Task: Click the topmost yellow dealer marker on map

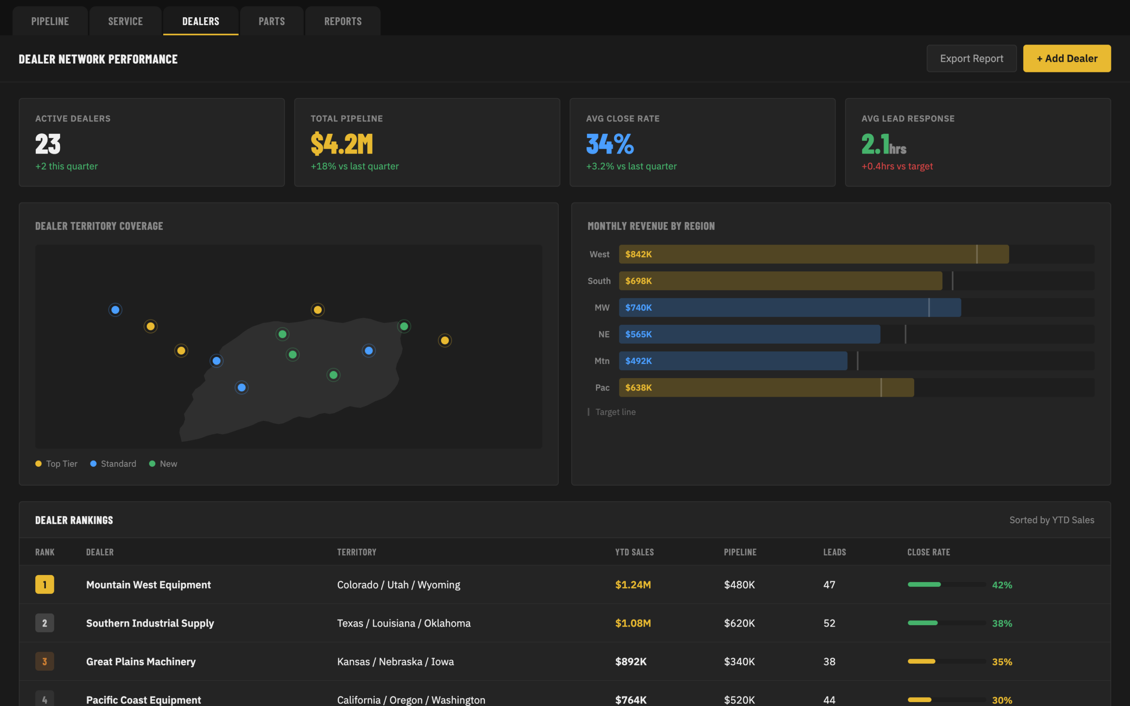Action: tap(317, 310)
